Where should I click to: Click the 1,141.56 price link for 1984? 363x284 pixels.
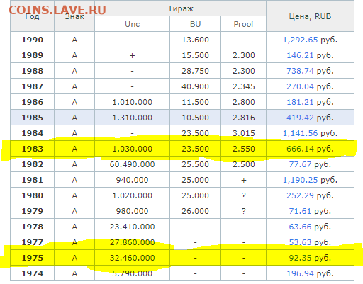[300, 133]
